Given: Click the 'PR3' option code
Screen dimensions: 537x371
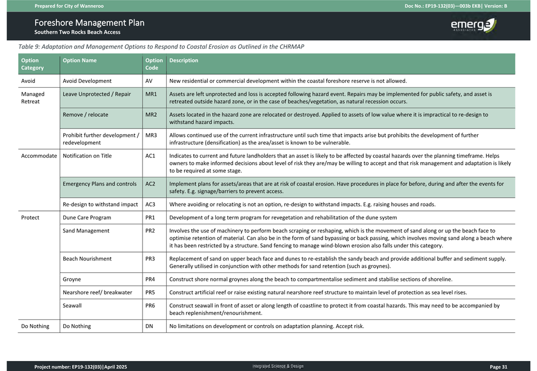Looking at the screenshot, I should [150, 259].
